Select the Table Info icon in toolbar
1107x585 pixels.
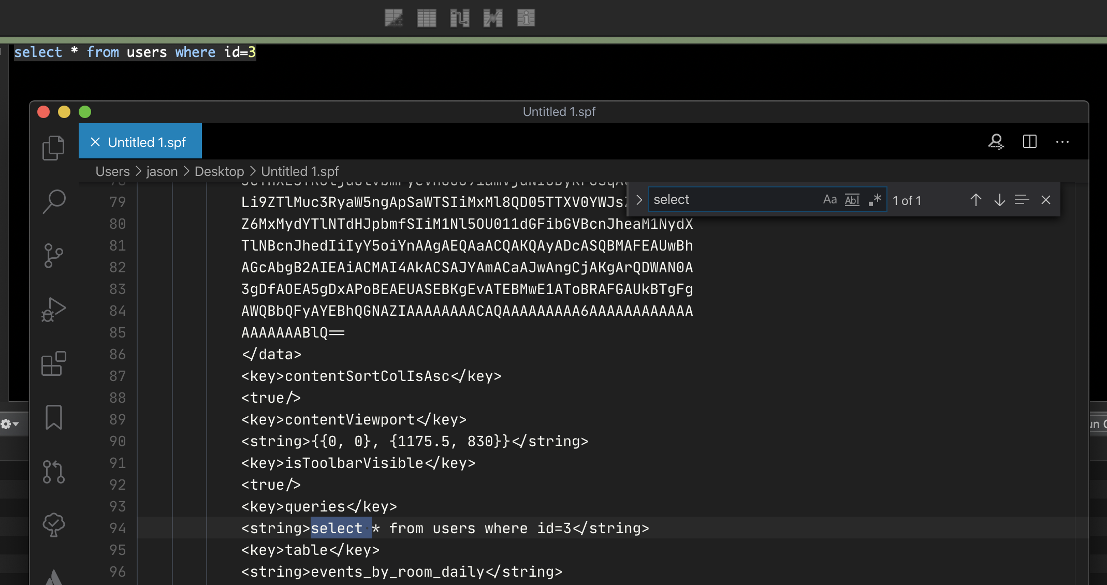(x=526, y=18)
